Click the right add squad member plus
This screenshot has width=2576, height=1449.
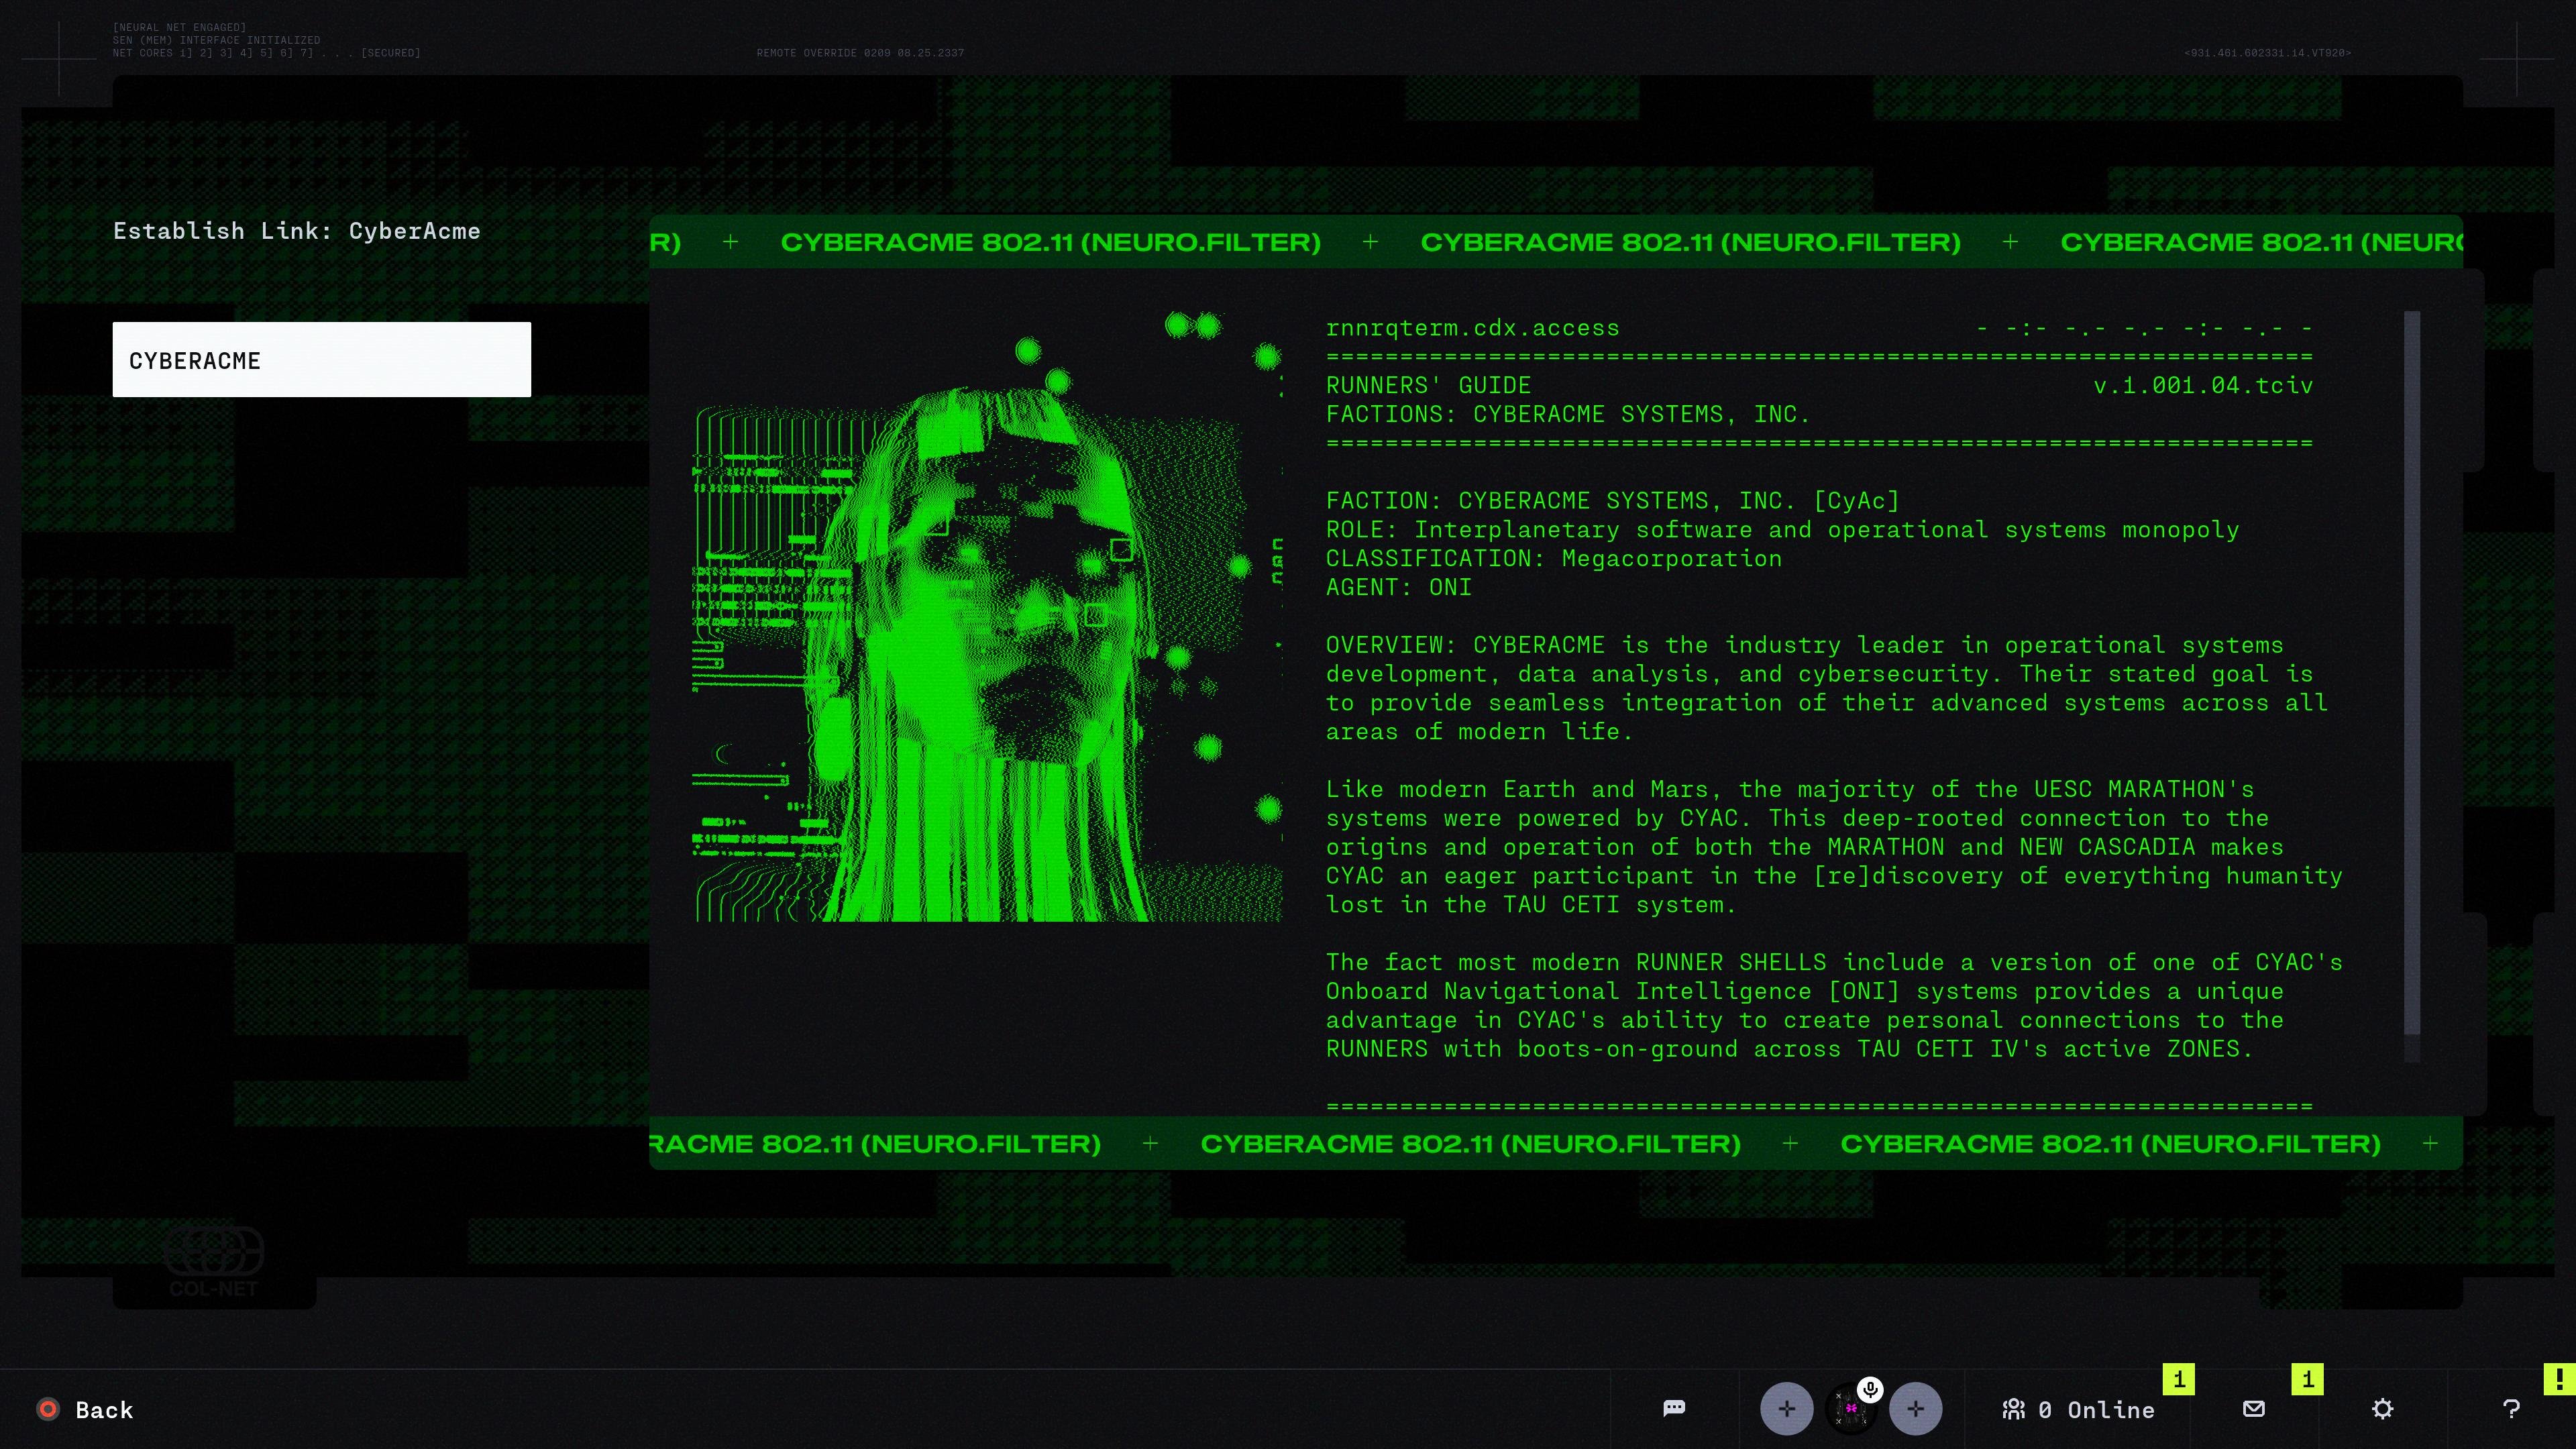[1915, 1408]
